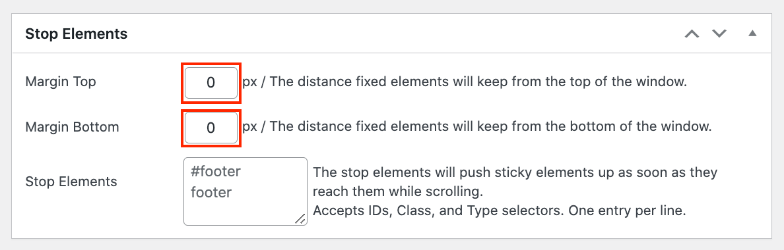Collapse the Stop Elements panel with triangle toggle

tap(752, 34)
